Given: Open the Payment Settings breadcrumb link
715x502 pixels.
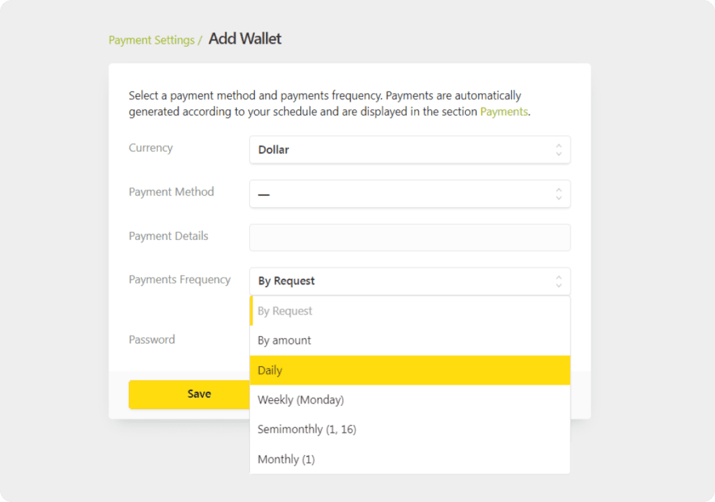Looking at the screenshot, I should 151,40.
